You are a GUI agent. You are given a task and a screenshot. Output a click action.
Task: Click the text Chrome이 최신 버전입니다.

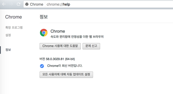click(65, 66)
